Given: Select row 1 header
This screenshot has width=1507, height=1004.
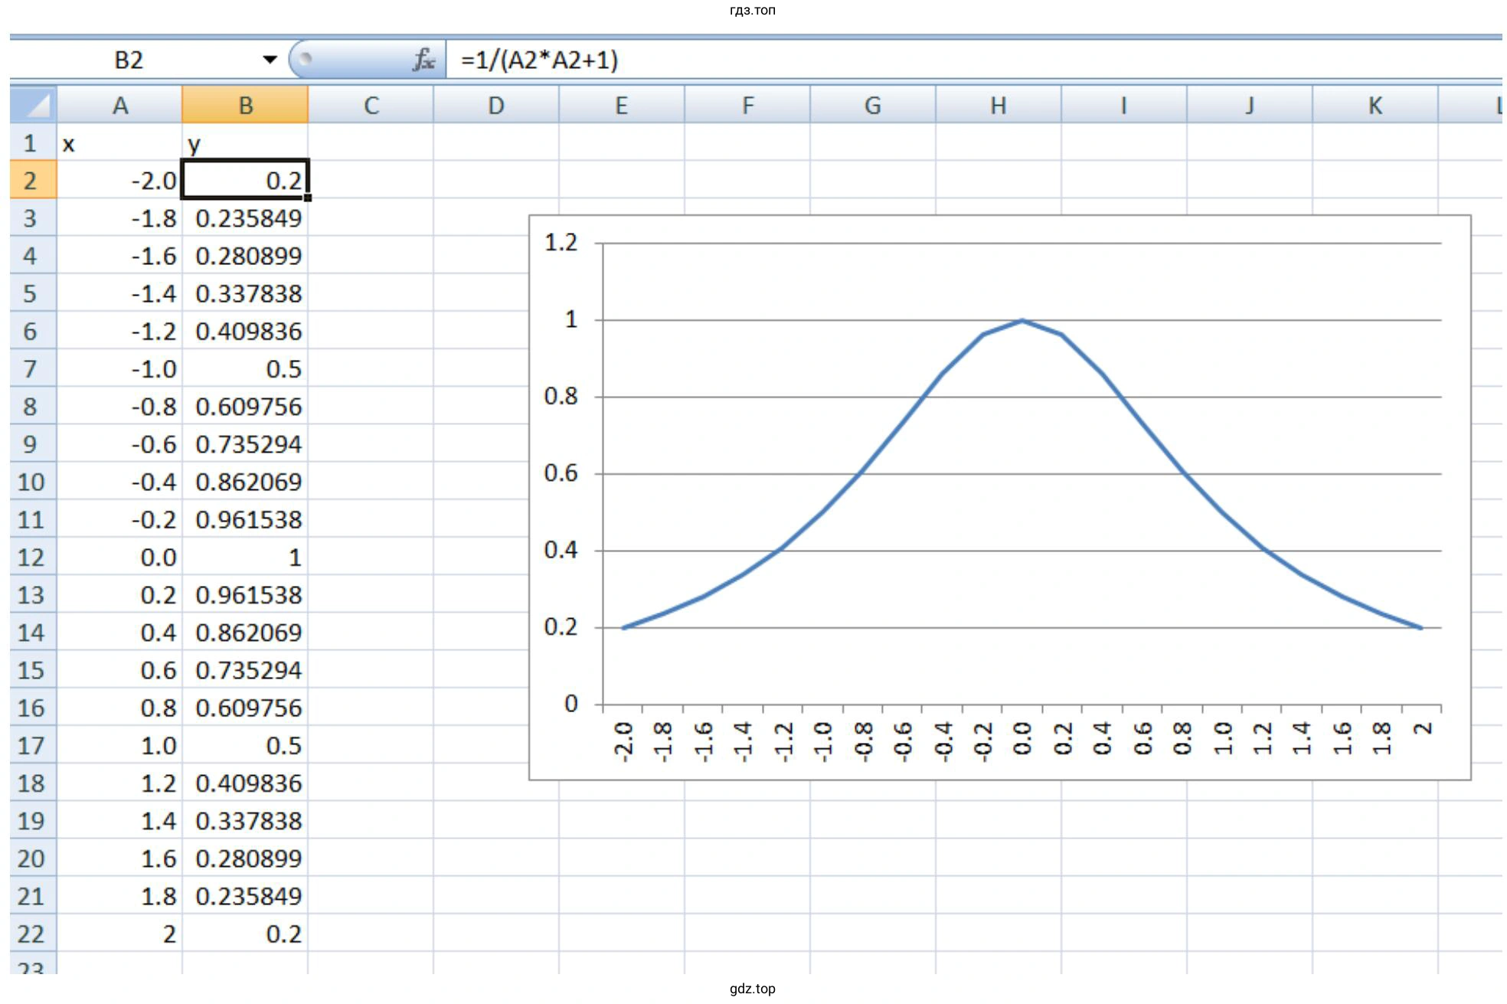Looking at the screenshot, I should point(34,142).
